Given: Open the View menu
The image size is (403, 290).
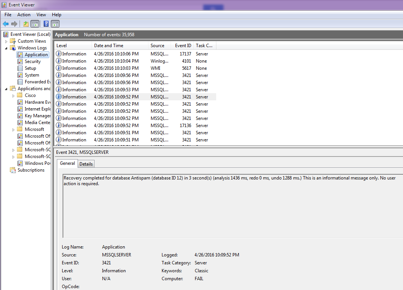Looking at the screenshot, I should point(41,15).
